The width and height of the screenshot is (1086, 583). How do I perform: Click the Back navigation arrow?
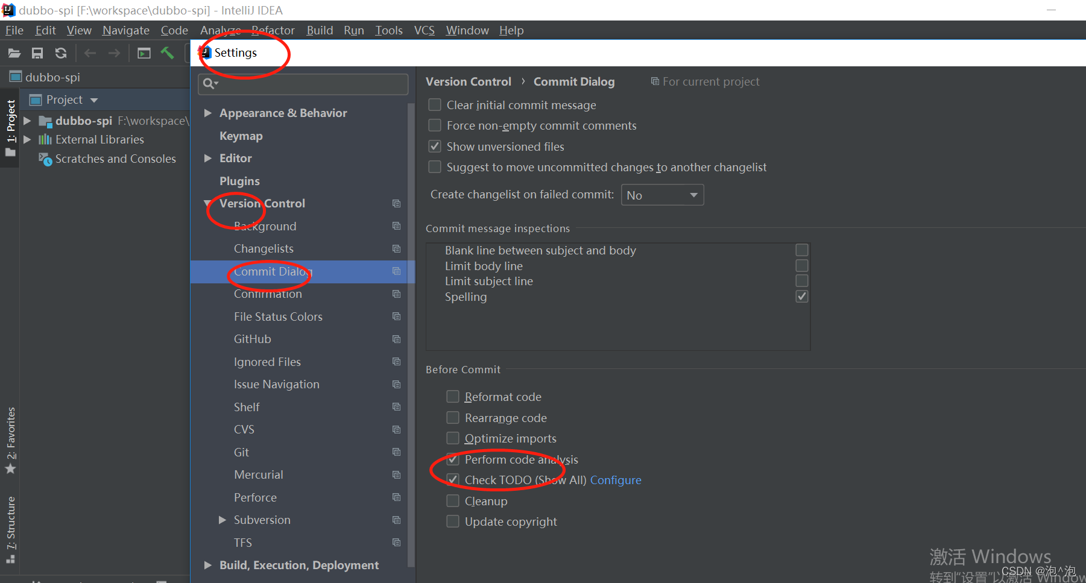[90, 54]
